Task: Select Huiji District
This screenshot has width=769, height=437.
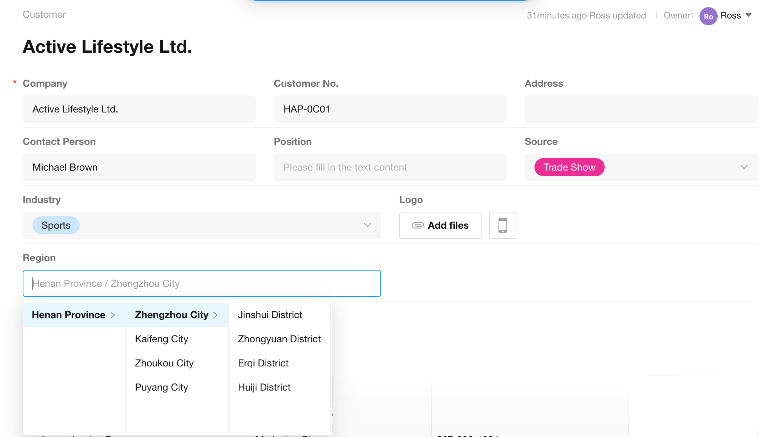Action: [x=264, y=387]
